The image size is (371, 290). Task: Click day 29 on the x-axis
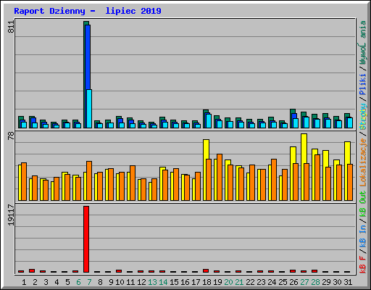(x=326, y=282)
